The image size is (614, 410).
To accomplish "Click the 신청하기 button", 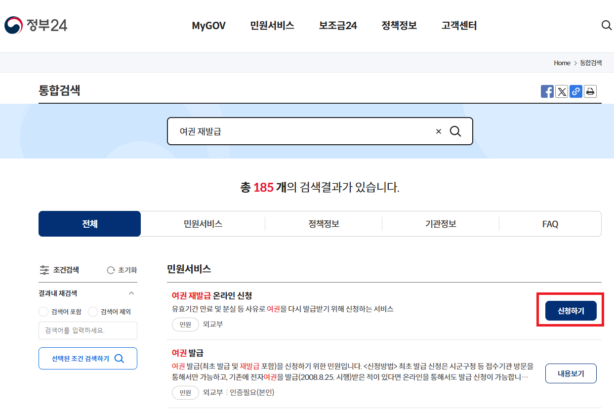I will (571, 311).
